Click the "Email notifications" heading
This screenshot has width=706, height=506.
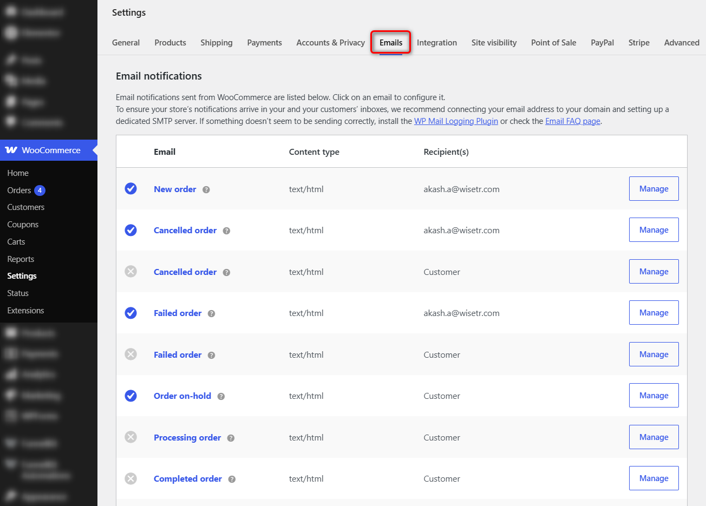[159, 76]
